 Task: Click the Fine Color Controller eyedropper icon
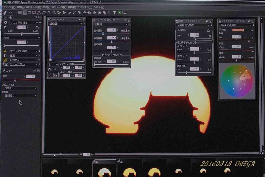(252, 30)
